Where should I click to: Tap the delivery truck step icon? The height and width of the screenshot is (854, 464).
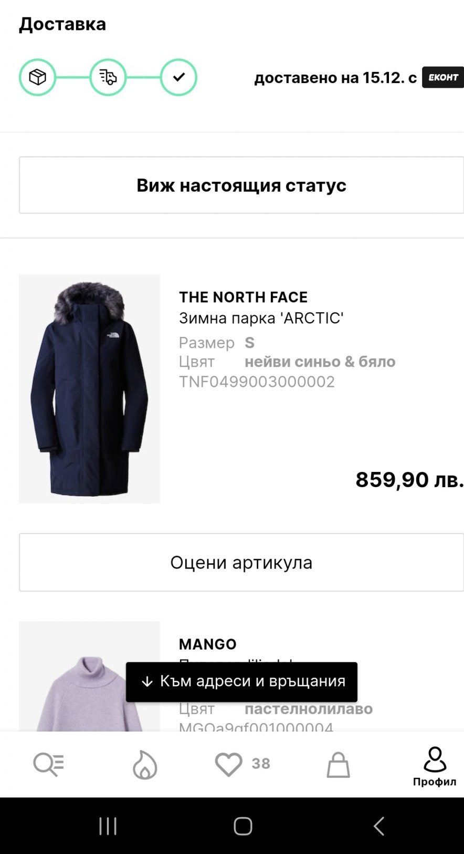point(108,77)
